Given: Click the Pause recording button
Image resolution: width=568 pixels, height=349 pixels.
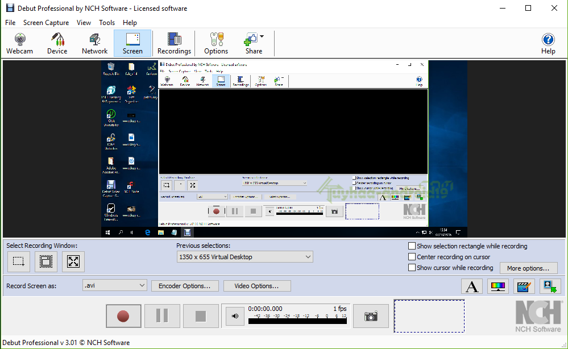Looking at the screenshot, I should tap(162, 316).
